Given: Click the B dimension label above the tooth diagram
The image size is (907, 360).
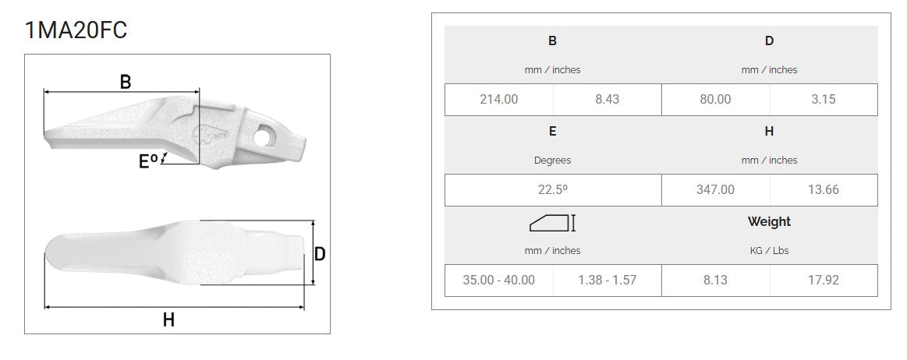Looking at the screenshot, I should click(x=125, y=81).
